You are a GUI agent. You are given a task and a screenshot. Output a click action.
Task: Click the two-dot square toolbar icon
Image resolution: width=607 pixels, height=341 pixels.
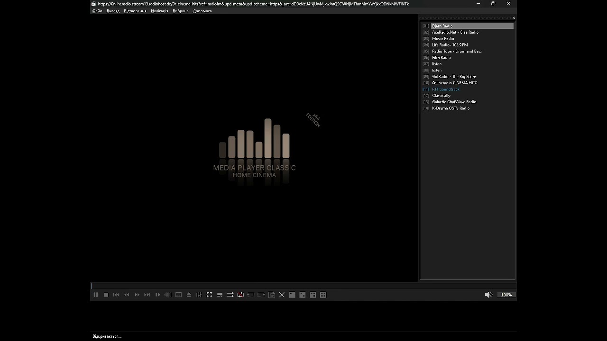tap(303, 295)
